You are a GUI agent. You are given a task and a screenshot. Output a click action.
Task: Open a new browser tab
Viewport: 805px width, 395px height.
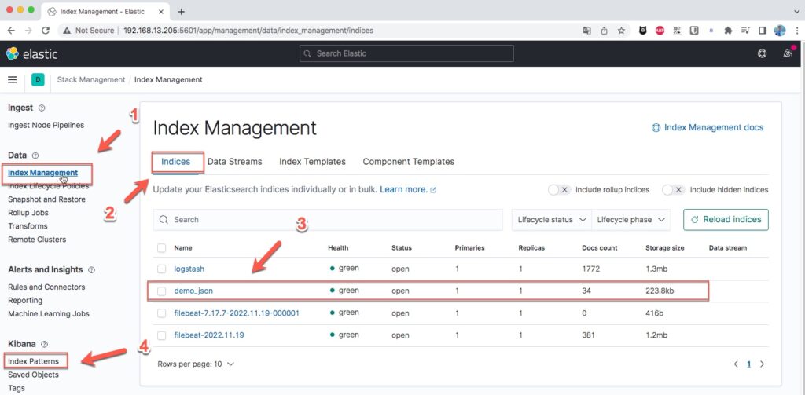182,11
